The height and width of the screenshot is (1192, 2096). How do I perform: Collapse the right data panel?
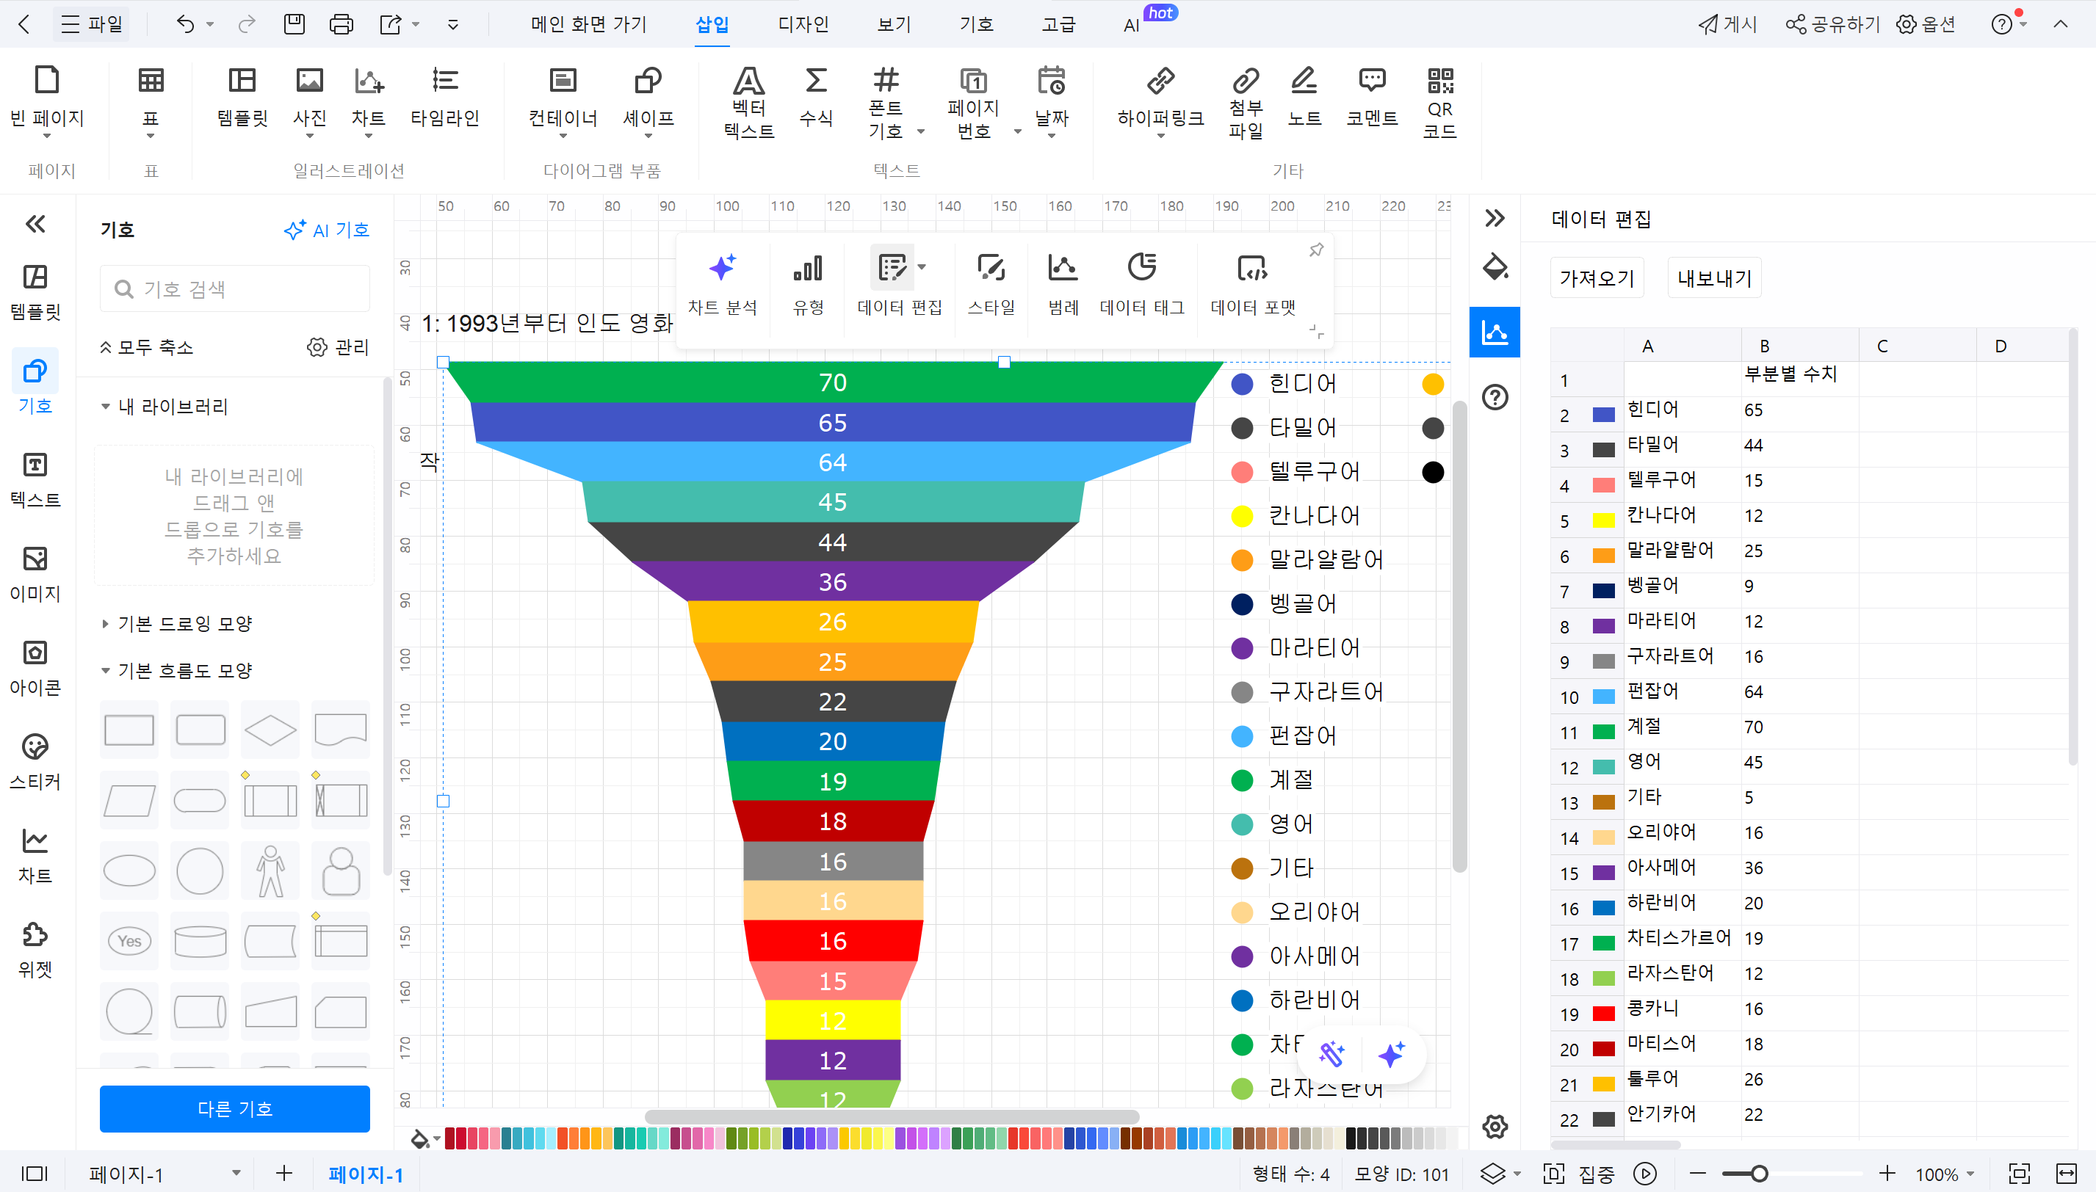(1495, 218)
